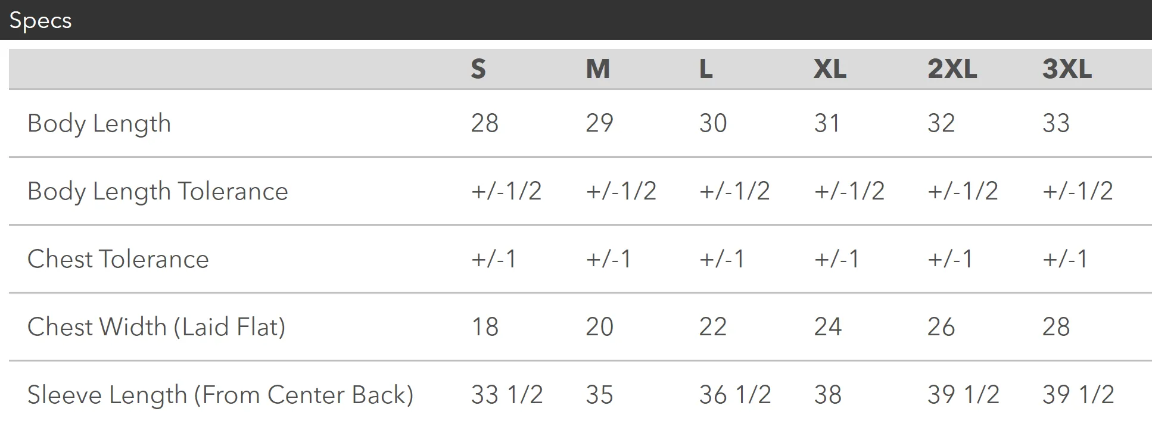Click Body Length value 33 for 3XL
Screen dimensions: 1152x427
(x=1056, y=123)
